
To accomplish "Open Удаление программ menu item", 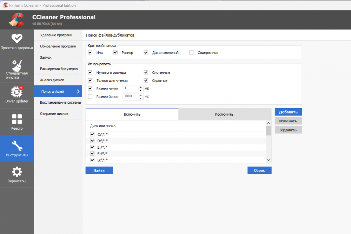I will [58, 35].
